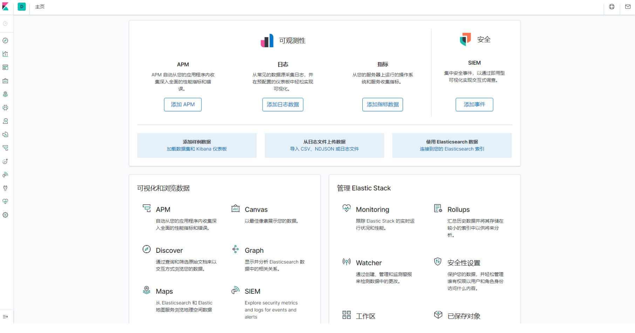Image resolution: width=635 pixels, height=333 pixels.
Task: Open Stack Monitoring heartbeat icon in sidebar
Action: (5, 201)
